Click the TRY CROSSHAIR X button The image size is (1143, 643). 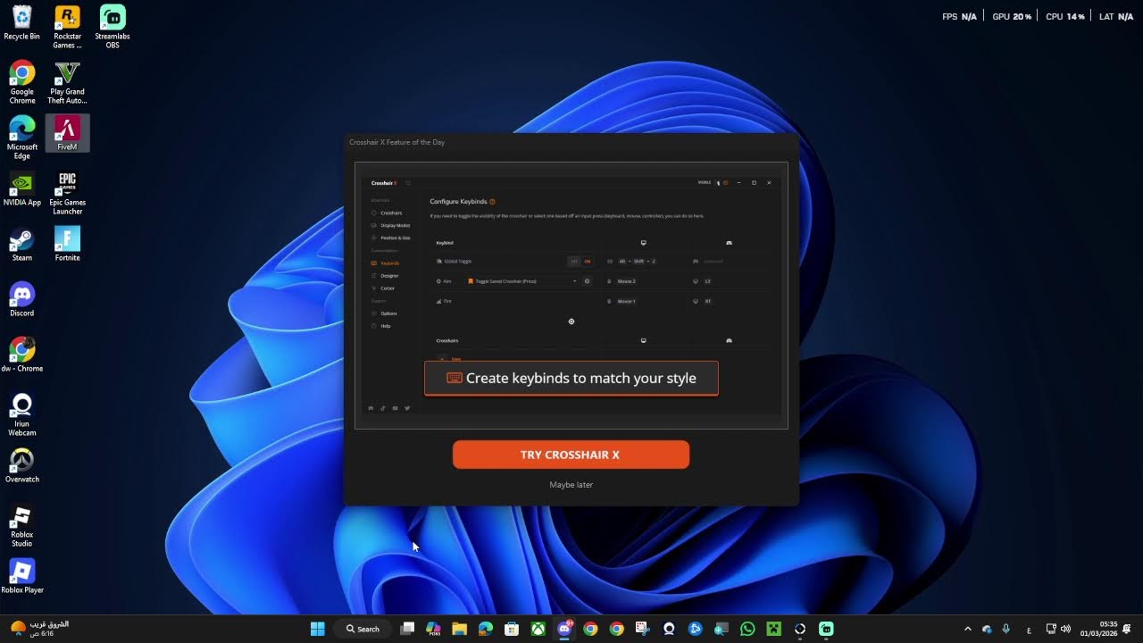[x=571, y=455]
